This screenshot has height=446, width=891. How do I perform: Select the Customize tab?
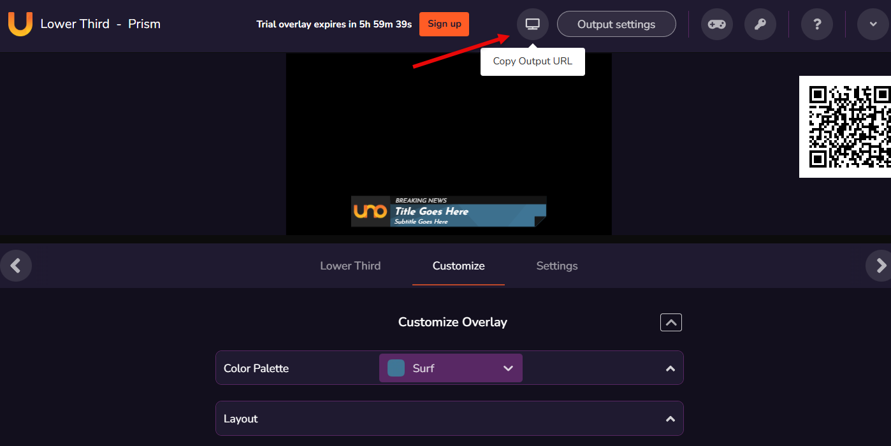(458, 266)
